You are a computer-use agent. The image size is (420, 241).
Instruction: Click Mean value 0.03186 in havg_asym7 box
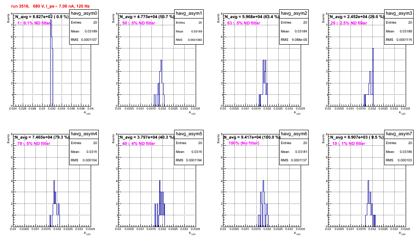(x=406, y=152)
